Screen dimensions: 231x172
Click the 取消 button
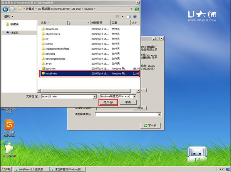tap(127, 103)
